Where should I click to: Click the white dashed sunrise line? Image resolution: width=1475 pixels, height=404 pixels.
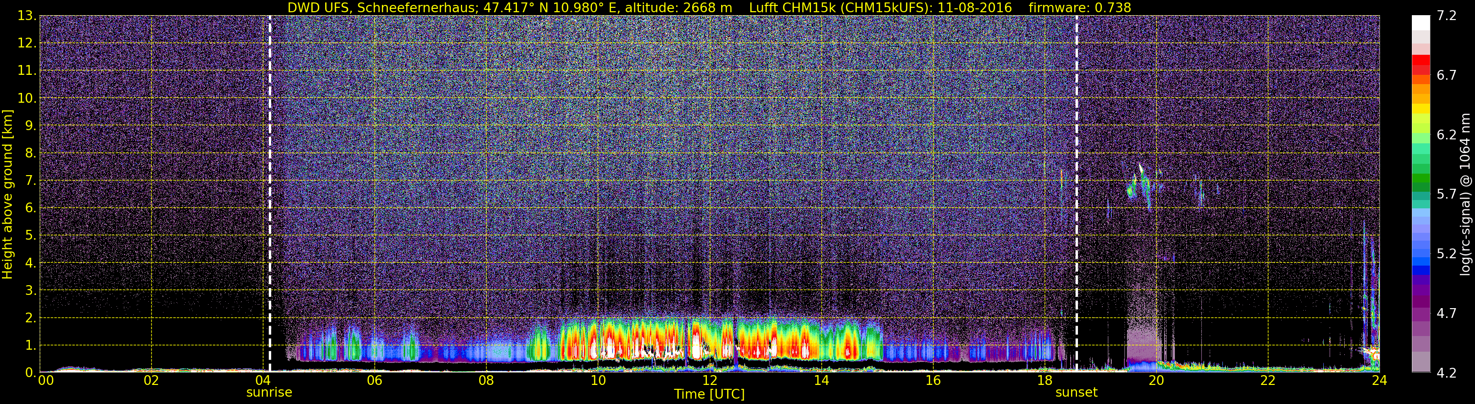tap(270, 194)
